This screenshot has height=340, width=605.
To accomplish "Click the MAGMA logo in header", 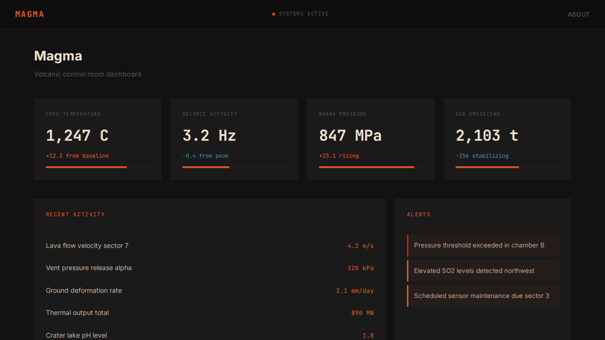I will (x=29, y=14).
